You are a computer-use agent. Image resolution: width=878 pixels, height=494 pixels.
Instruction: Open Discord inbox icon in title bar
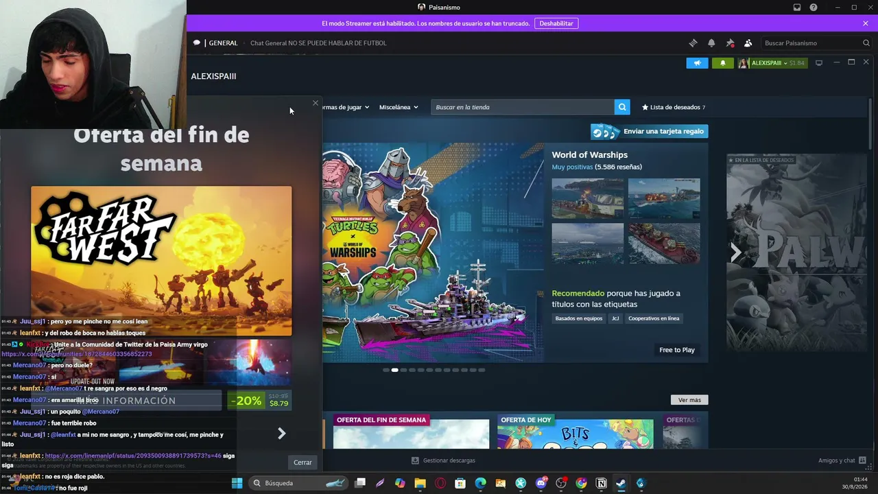click(797, 8)
